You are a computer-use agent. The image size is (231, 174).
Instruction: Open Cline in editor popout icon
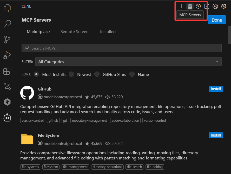[207, 6]
